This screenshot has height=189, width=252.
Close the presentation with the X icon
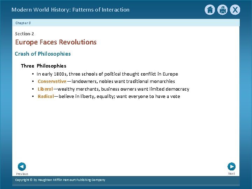click(235, 10)
